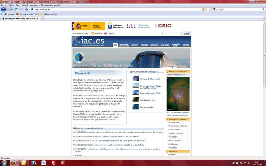Bookmark page with the star icon
This screenshot has height=166, width=266.
(206, 9)
